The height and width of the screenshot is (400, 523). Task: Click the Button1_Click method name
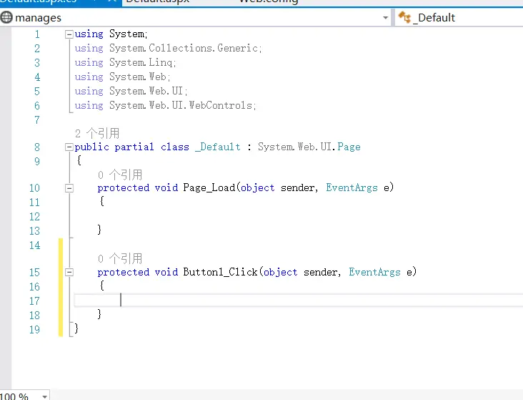tap(221, 272)
